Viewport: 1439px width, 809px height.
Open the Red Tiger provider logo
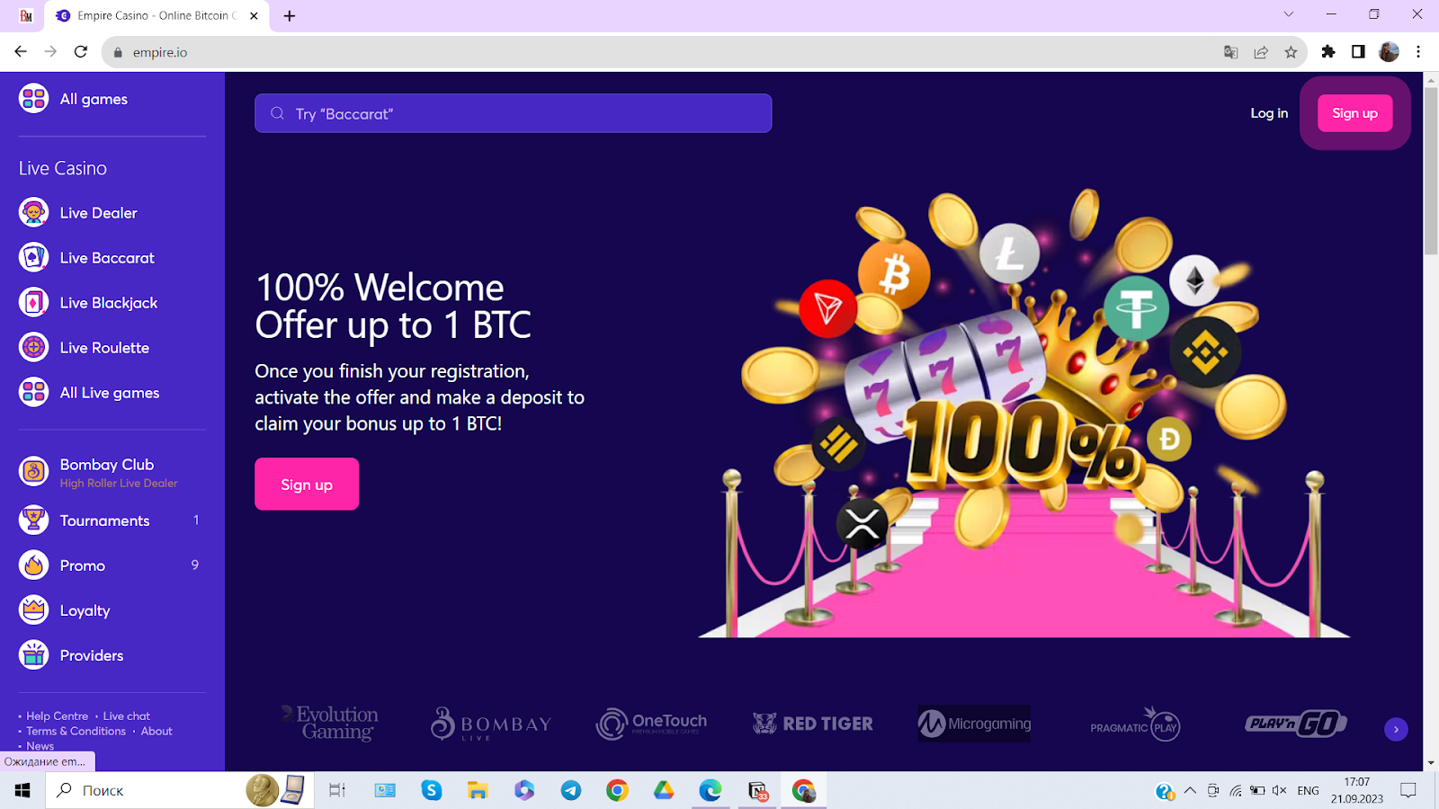pos(813,724)
